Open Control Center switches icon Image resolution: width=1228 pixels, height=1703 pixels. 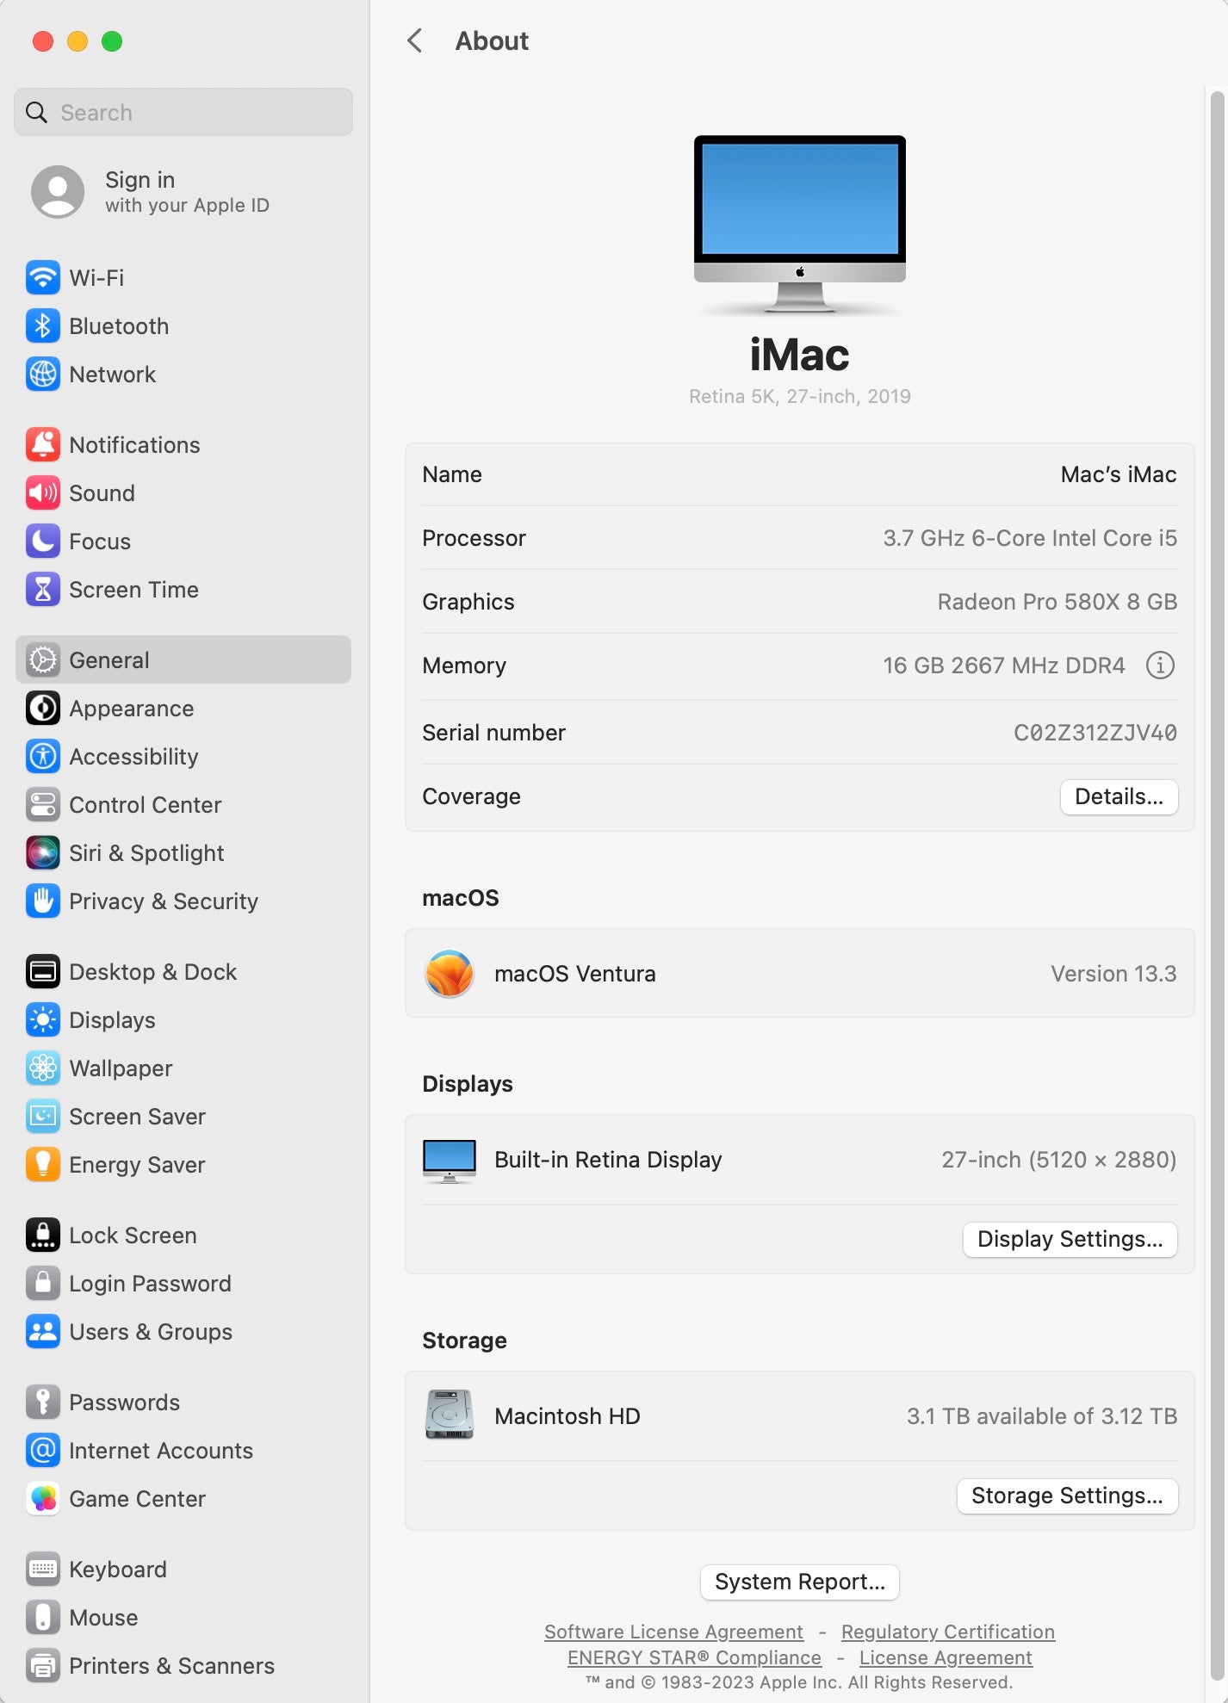[43, 804]
